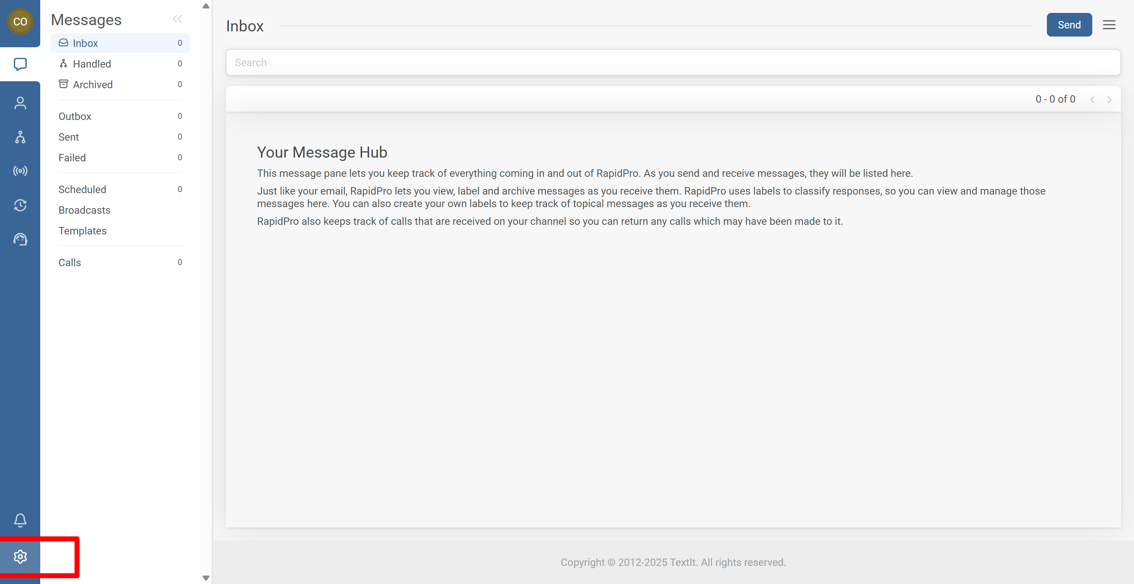Screen dimensions: 1134x584
Task: Switch to the Handled messages folder
Action: tap(92, 63)
